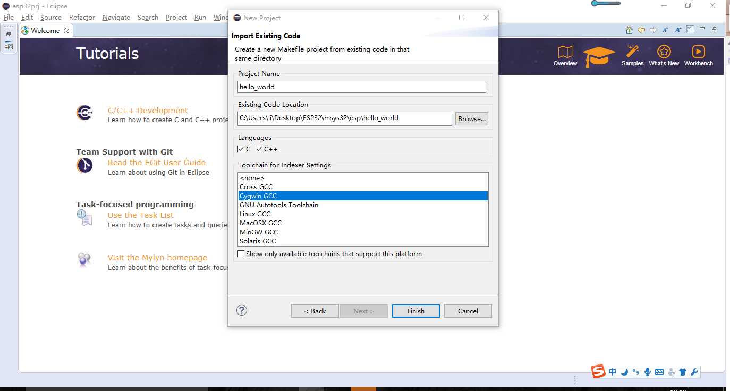Navigate back with the yellow left arrow
The height and width of the screenshot is (391, 730).
click(641, 30)
